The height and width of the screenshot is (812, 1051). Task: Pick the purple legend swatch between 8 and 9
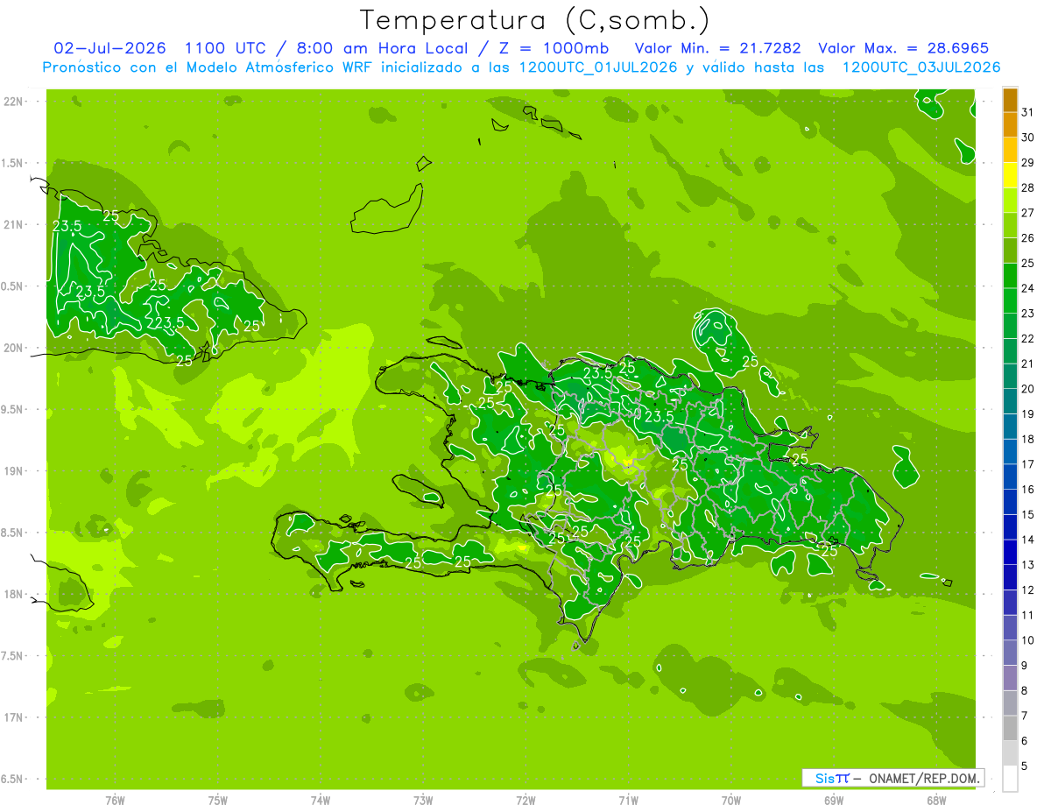[x=1010, y=678]
